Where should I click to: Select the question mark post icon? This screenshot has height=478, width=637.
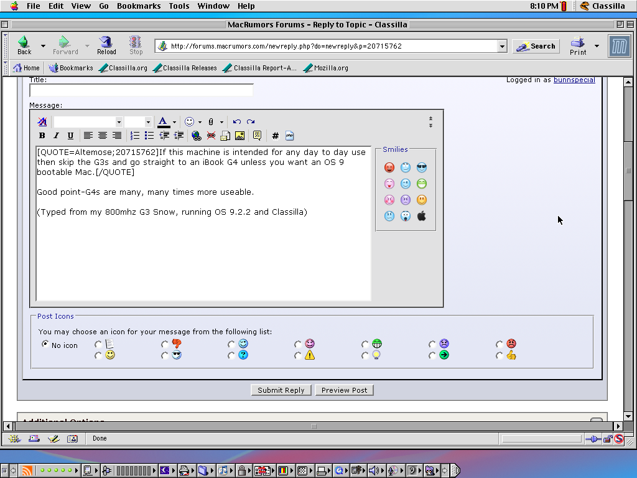tap(231, 355)
